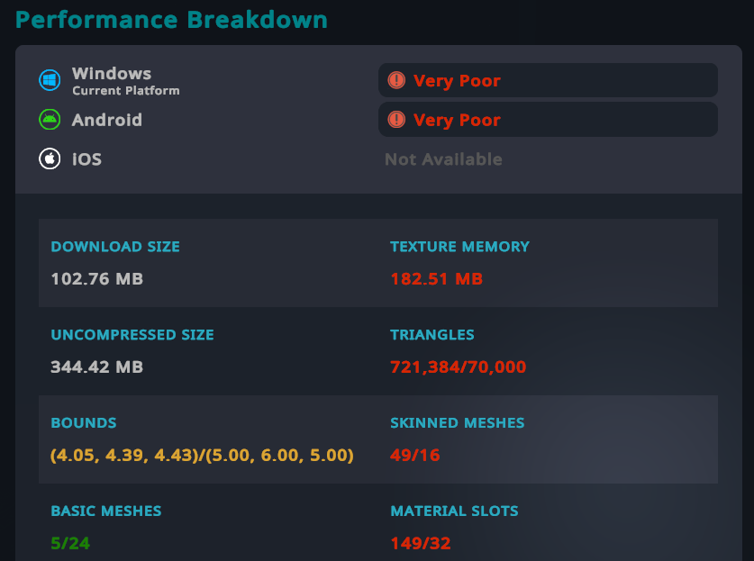This screenshot has width=754, height=561.
Task: Click the Skinned Meshes 49/16 value
Action: [x=414, y=456]
